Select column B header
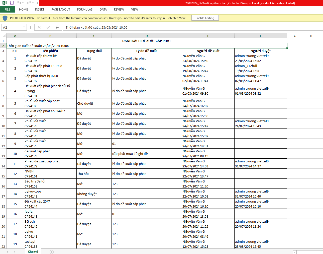This screenshot has height=254, width=323. click(50, 36)
